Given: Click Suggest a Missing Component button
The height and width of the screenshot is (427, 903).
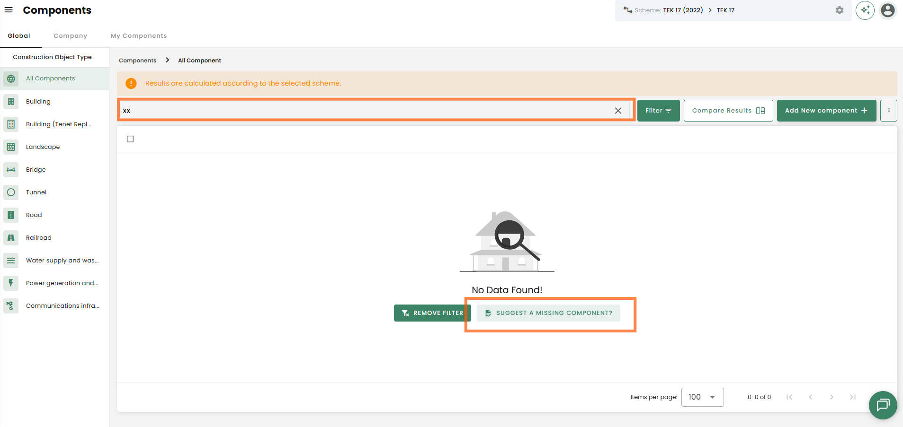Looking at the screenshot, I should [x=548, y=313].
